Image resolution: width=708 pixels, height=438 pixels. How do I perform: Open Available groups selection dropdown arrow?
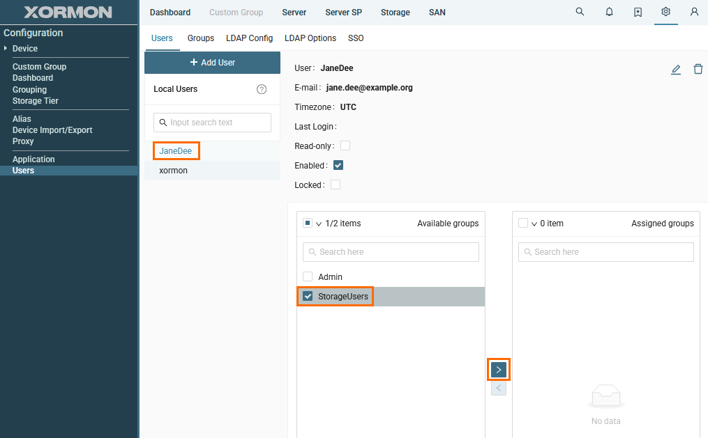pyautogui.click(x=319, y=224)
